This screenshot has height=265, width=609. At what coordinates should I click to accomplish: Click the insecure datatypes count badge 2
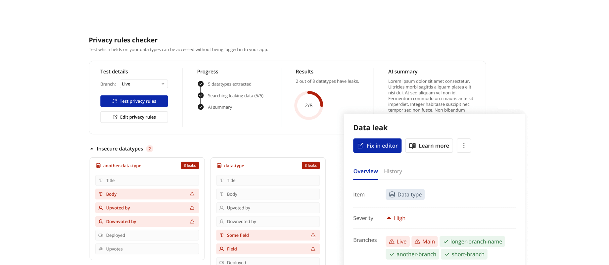click(150, 149)
